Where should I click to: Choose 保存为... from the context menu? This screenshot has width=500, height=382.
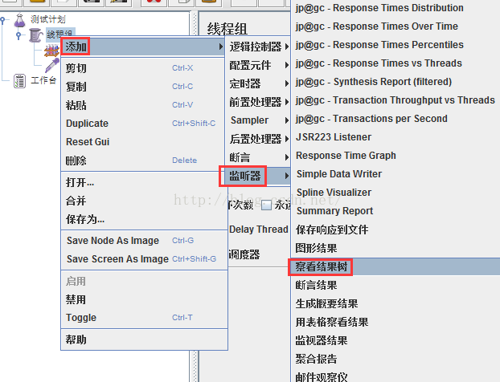pyautogui.click(x=143, y=219)
